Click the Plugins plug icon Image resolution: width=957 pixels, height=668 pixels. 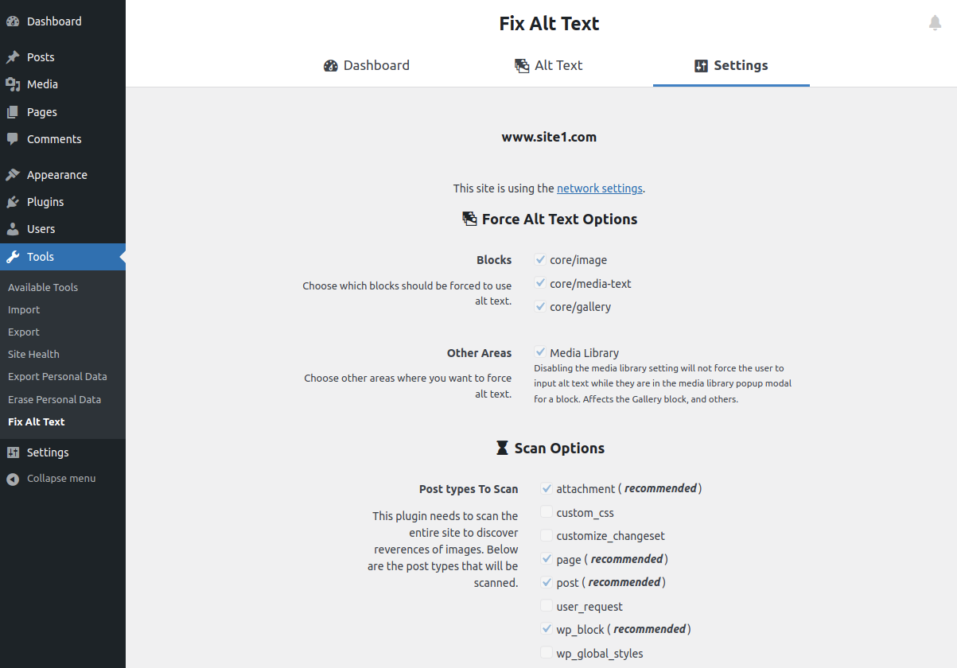pos(13,202)
